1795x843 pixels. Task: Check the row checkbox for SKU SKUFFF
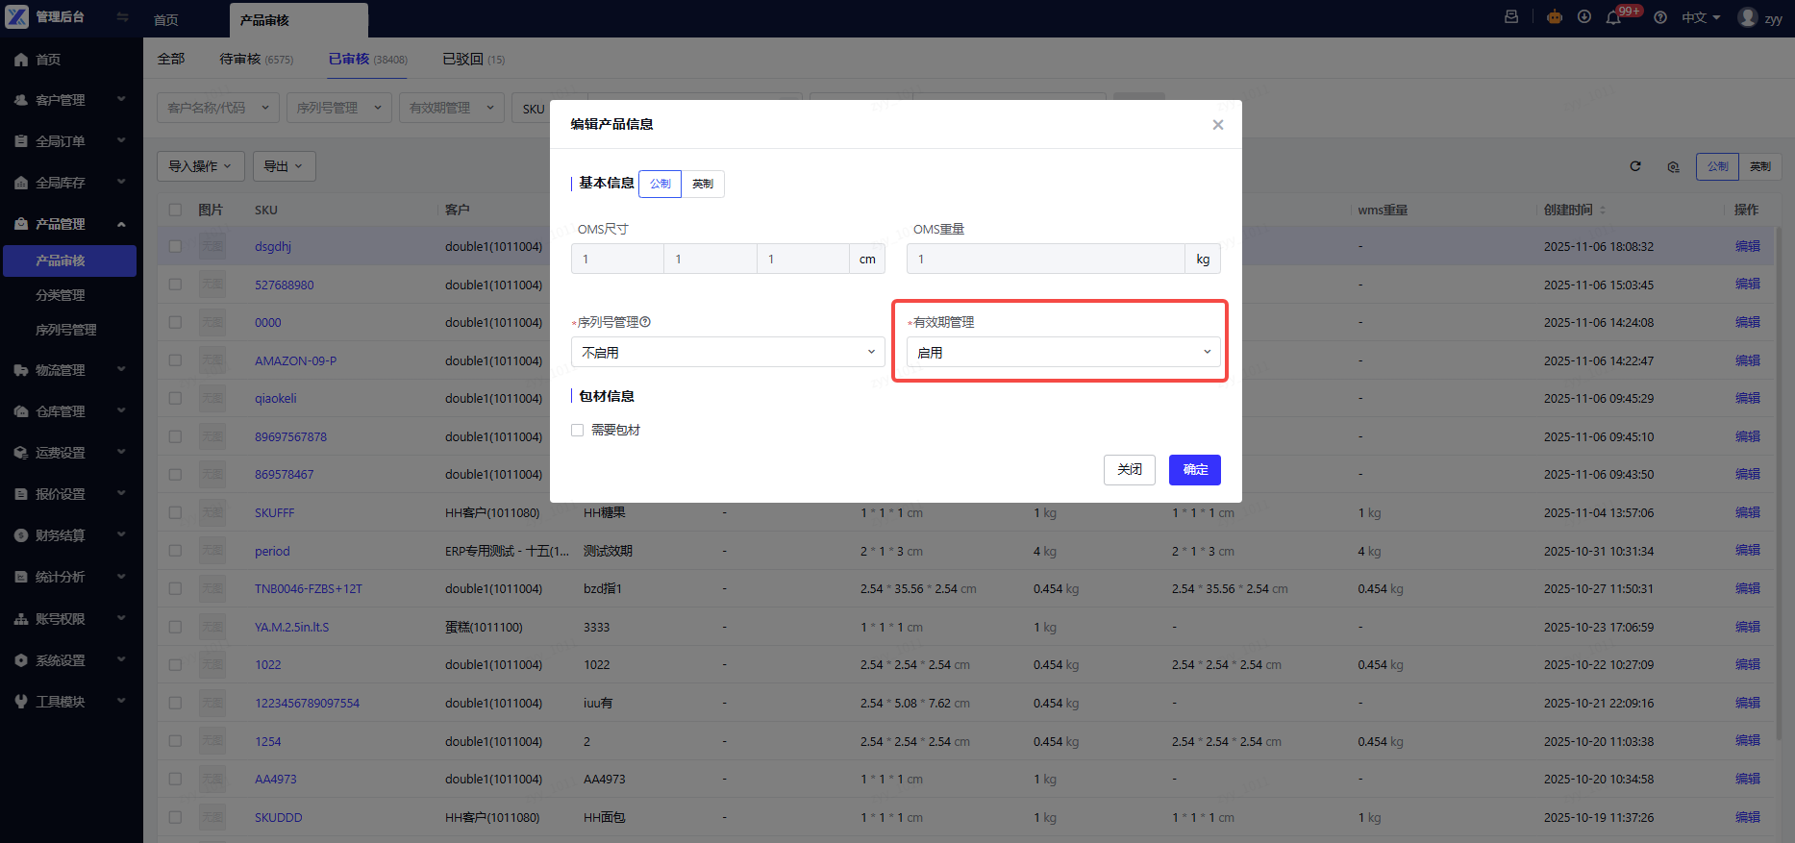tap(175, 513)
